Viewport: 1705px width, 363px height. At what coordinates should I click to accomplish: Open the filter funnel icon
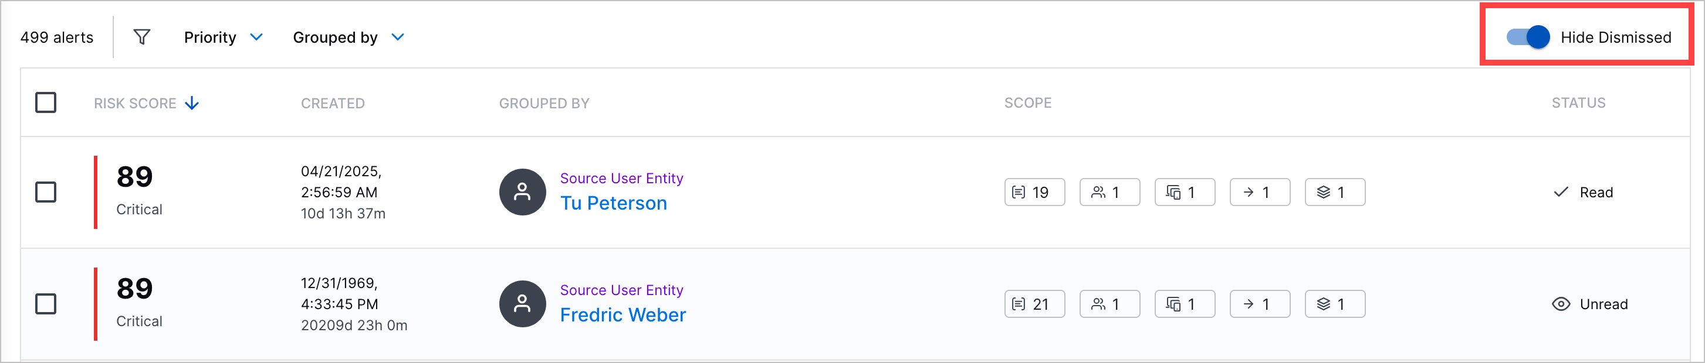coord(141,37)
